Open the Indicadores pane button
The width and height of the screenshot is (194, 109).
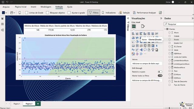pos(109,13)
